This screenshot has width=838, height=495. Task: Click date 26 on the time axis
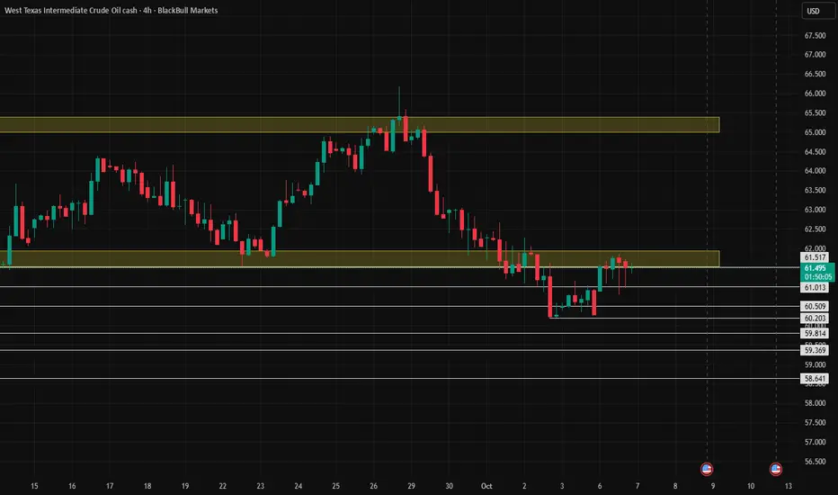tap(373, 486)
